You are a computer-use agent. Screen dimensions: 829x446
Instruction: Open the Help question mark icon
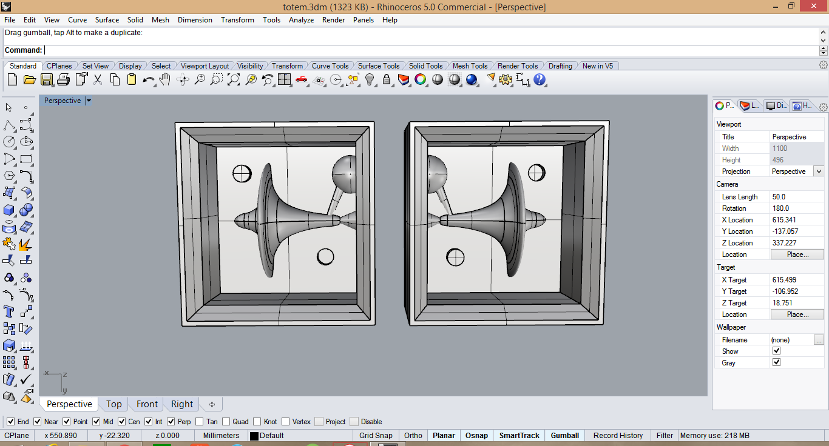pyautogui.click(x=540, y=79)
